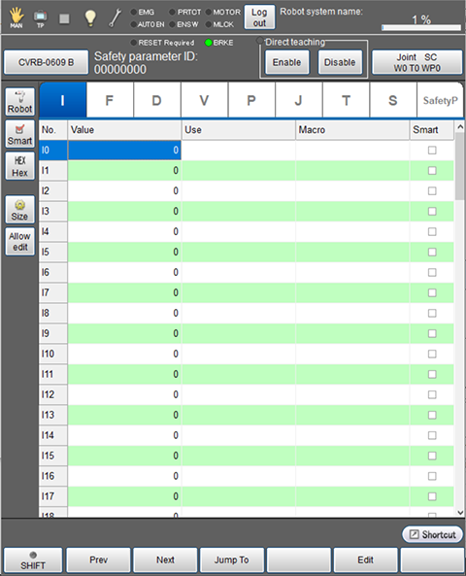Screen dimensions: 466x576
Task: Click the light bulb icon
Action: pyautogui.click(x=90, y=18)
